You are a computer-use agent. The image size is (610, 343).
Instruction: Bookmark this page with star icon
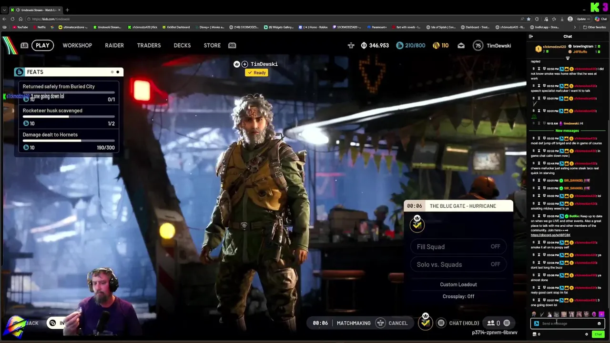point(529,19)
